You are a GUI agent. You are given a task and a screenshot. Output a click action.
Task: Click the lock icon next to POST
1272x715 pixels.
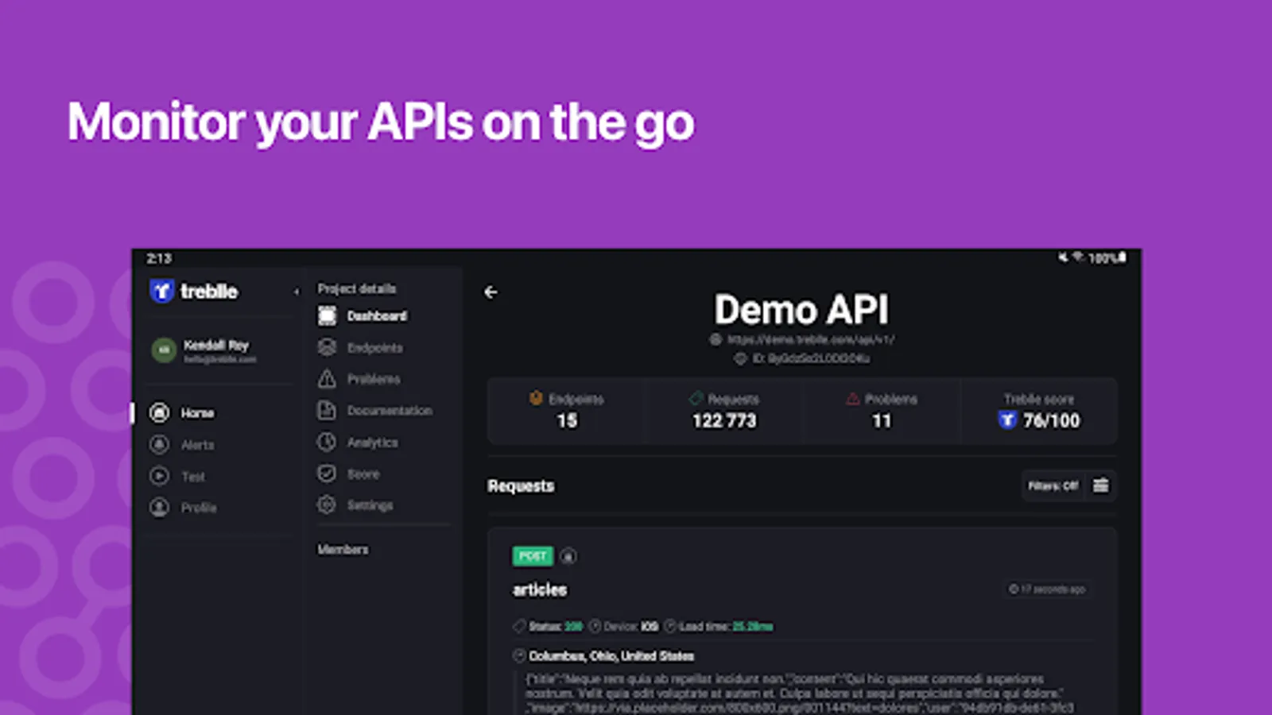point(568,556)
